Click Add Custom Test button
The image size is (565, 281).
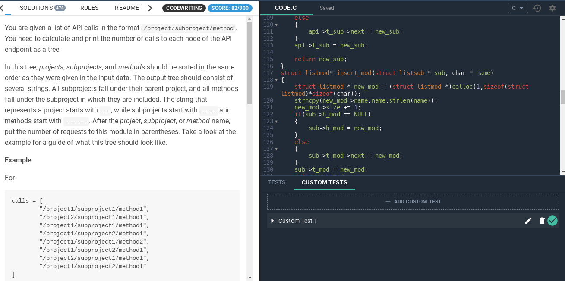pos(413,202)
